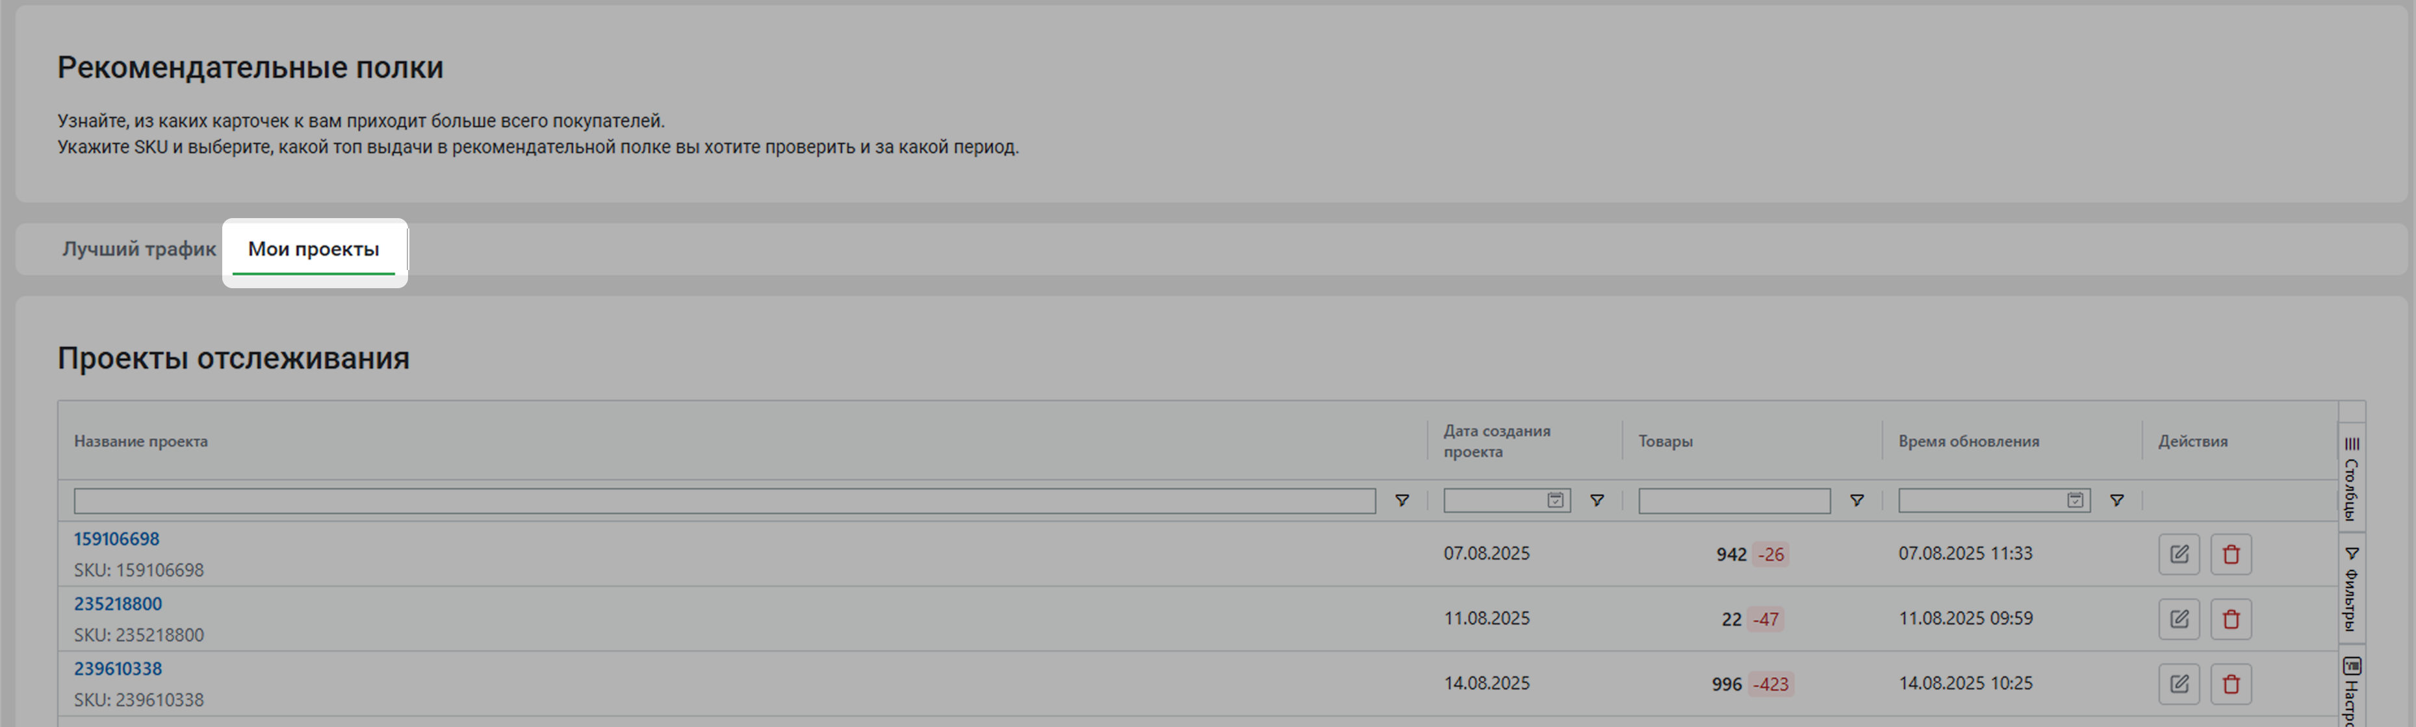The height and width of the screenshot is (727, 2416).
Task: Open filter funnel for Дата создания column
Action: click(x=1597, y=500)
